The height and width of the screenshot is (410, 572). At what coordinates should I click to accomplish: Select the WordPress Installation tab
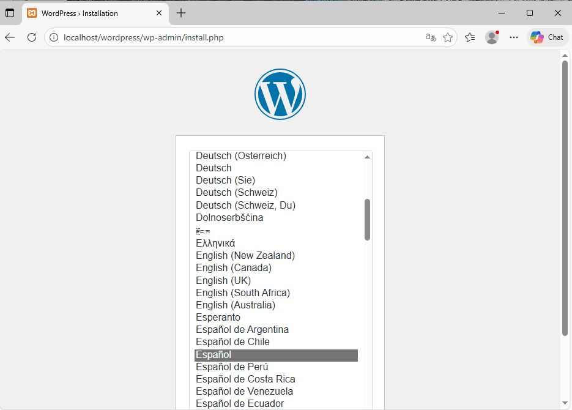pos(86,13)
